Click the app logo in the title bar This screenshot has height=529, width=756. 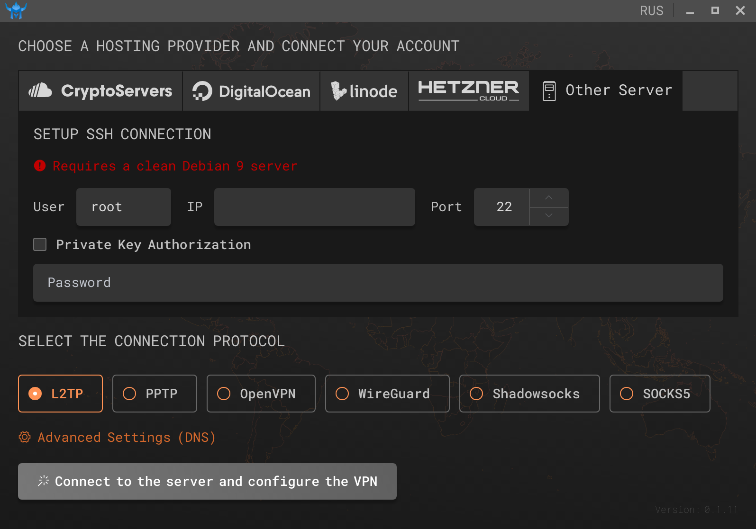click(16, 10)
